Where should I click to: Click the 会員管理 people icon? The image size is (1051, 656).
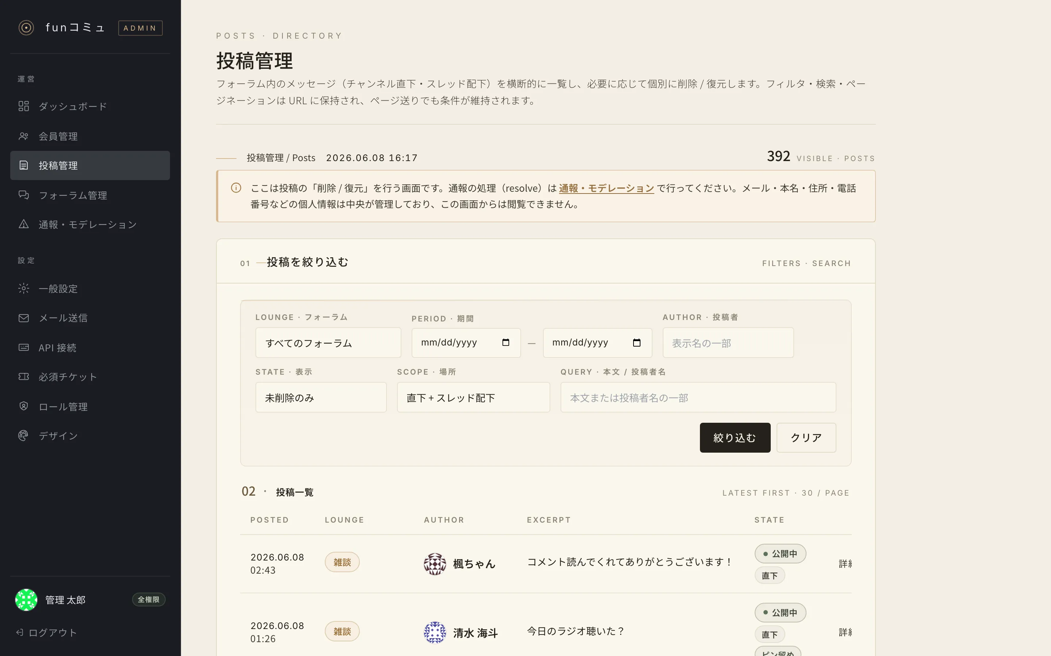(x=23, y=136)
